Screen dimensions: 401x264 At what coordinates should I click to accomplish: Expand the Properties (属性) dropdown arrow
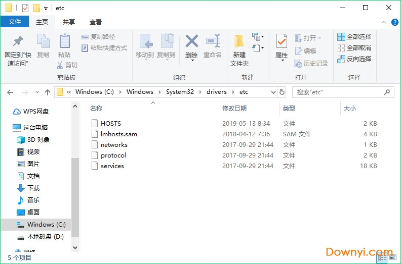(x=283, y=61)
